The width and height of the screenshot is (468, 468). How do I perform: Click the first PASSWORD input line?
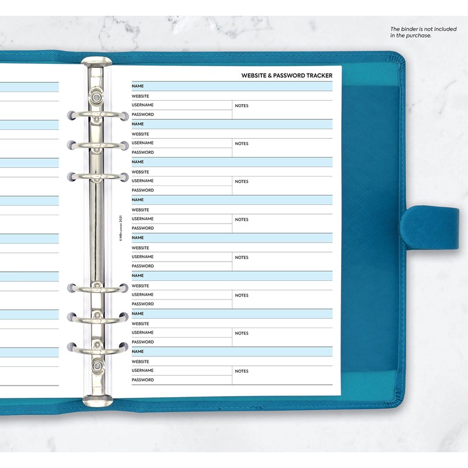click(175, 115)
